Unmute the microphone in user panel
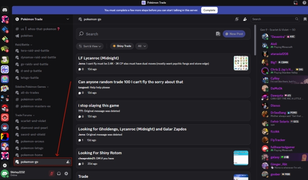Image resolution: width=308 pixels, height=180 pixels. pyautogui.click(x=52, y=173)
